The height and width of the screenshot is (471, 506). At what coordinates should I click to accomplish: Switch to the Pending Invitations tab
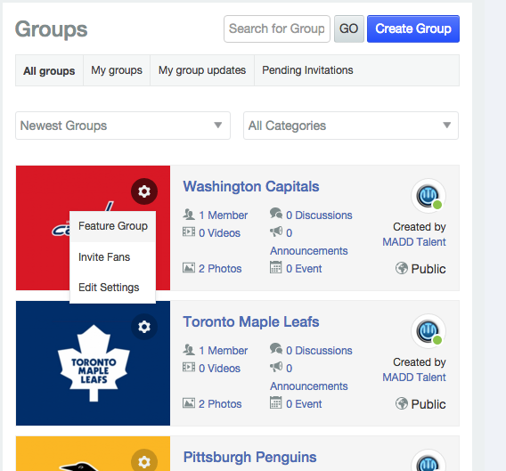tap(307, 70)
